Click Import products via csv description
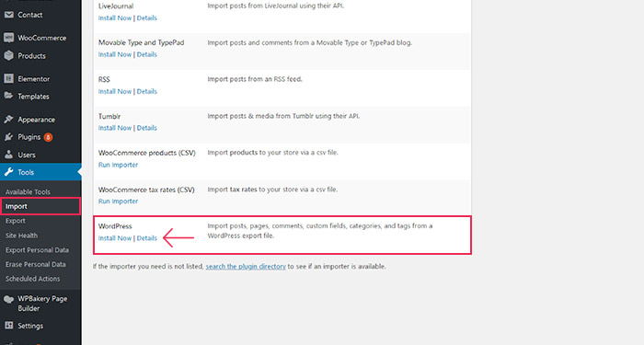This screenshot has height=345, width=644. pos(272,153)
